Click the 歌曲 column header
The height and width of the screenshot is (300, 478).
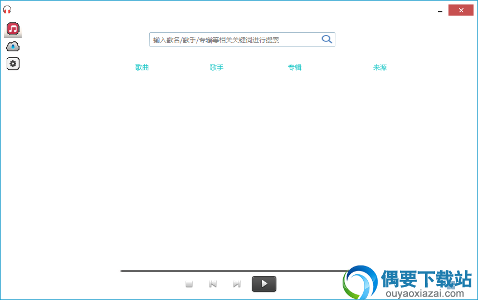click(142, 67)
